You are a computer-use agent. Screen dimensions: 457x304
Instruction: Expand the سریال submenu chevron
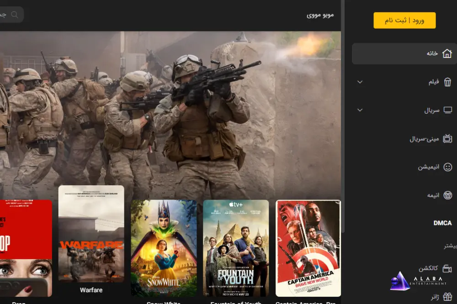tap(360, 110)
